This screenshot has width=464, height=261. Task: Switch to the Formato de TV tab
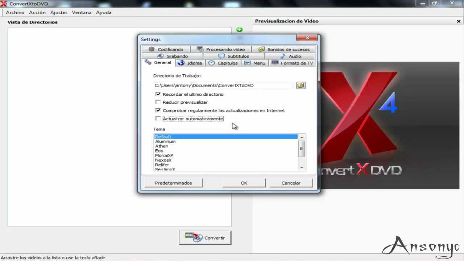click(292, 63)
